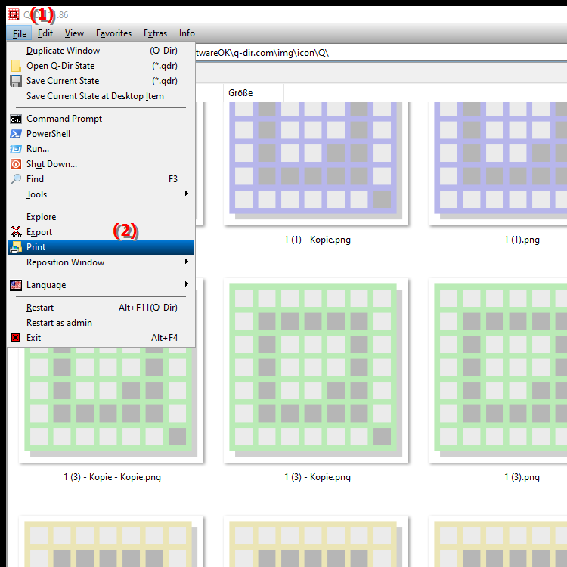567x567 pixels.
Task: Choose Restart as admin
Action: tap(59, 323)
